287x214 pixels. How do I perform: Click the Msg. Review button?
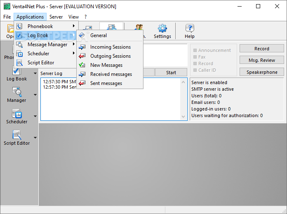pos(262,60)
